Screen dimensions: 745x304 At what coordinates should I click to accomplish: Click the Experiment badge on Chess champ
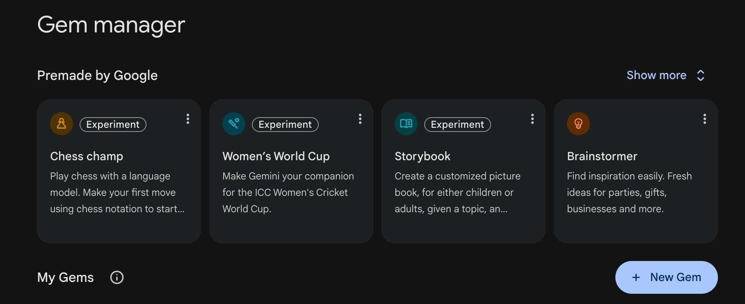click(113, 125)
